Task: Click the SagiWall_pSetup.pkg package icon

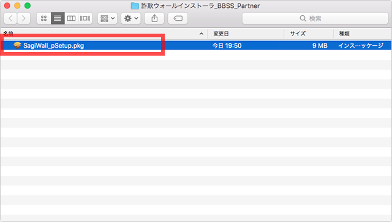Action: click(17, 45)
